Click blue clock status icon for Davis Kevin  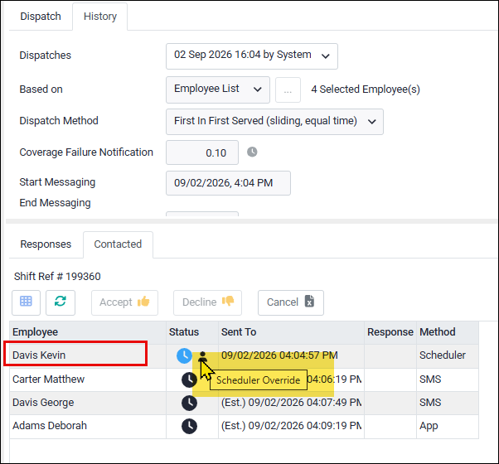point(184,355)
